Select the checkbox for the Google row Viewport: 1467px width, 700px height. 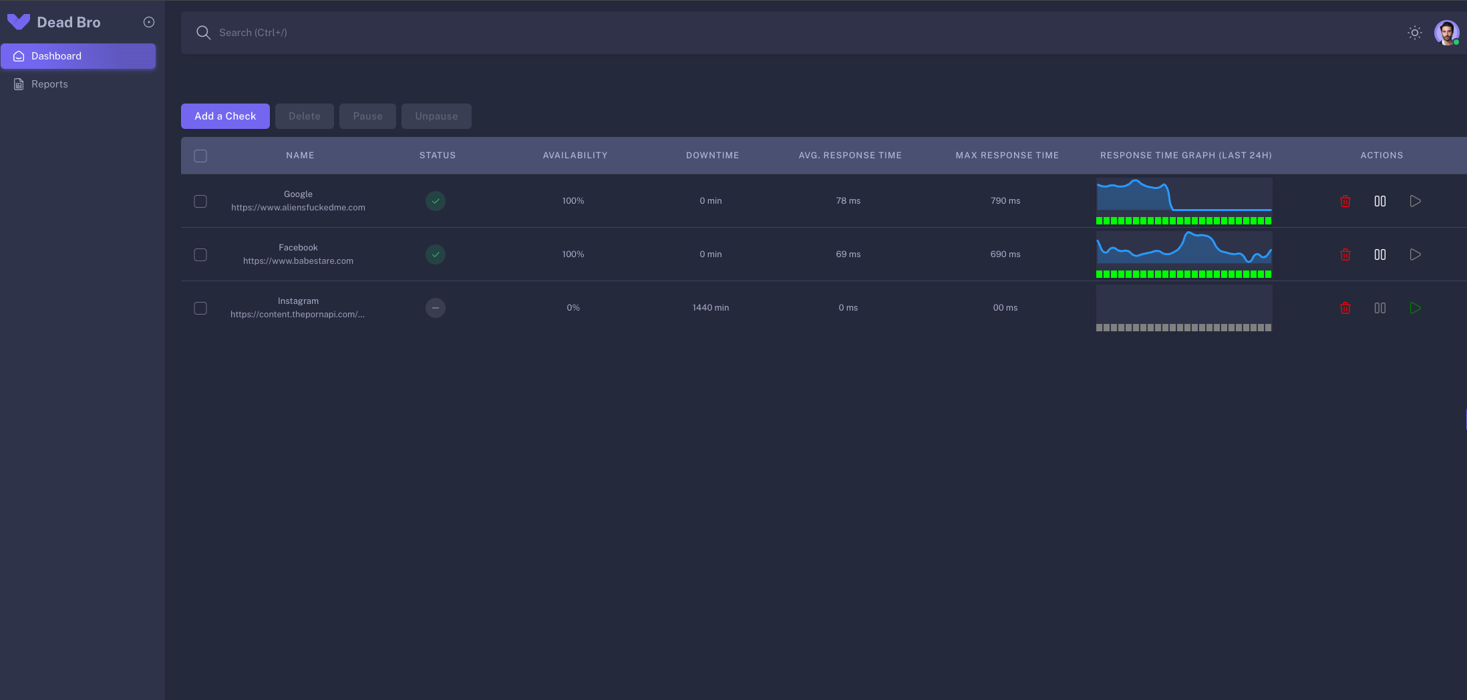(x=200, y=201)
